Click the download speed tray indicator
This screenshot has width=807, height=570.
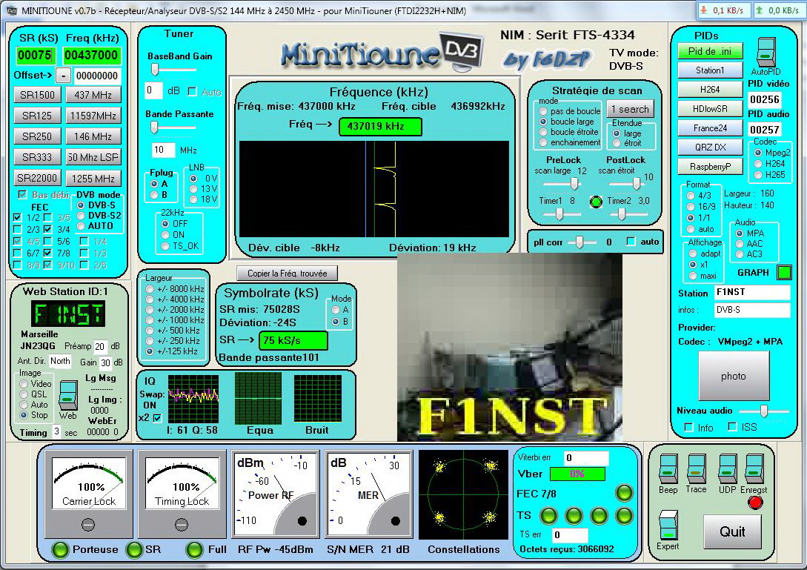point(723,10)
